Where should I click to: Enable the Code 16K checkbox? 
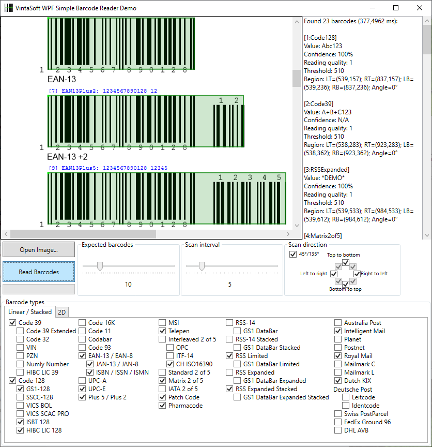[x=82, y=322]
